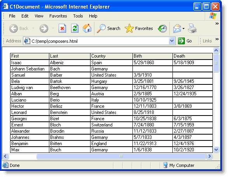
Task: Open the Tools menu
Action: pos(78,16)
